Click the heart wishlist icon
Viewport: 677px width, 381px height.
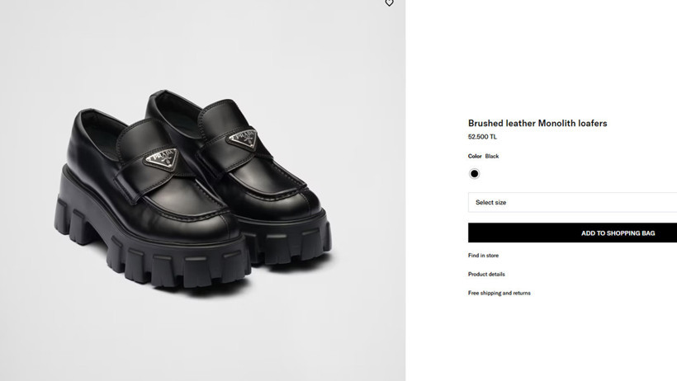tap(389, 3)
